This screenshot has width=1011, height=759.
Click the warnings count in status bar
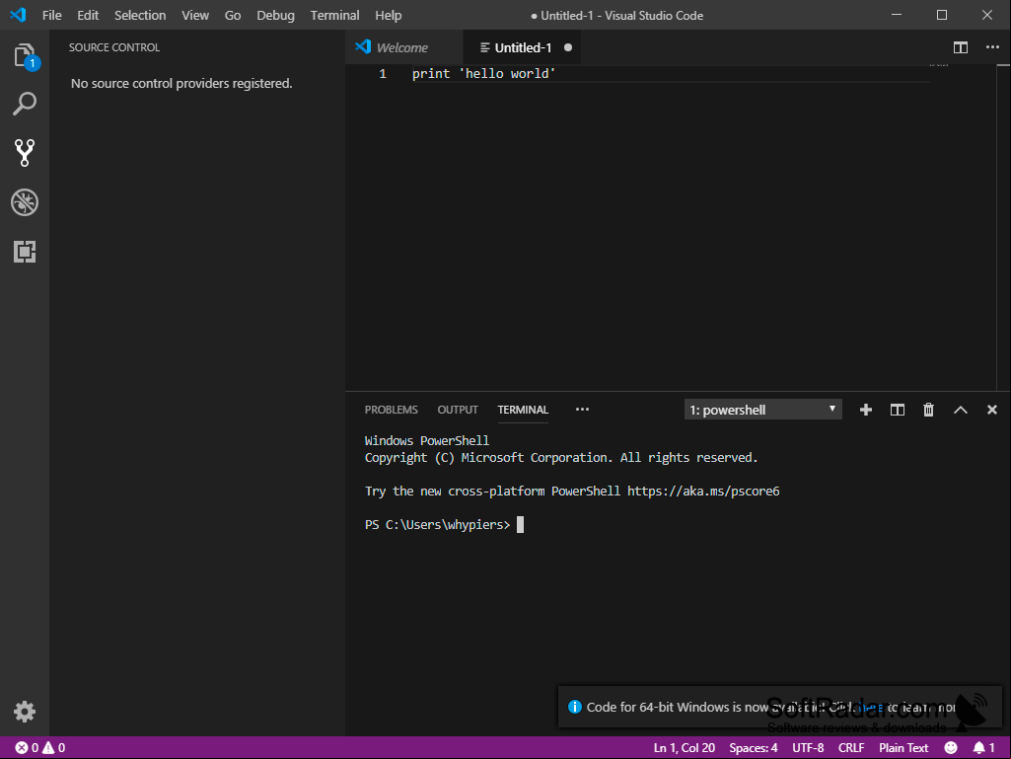[x=53, y=747]
